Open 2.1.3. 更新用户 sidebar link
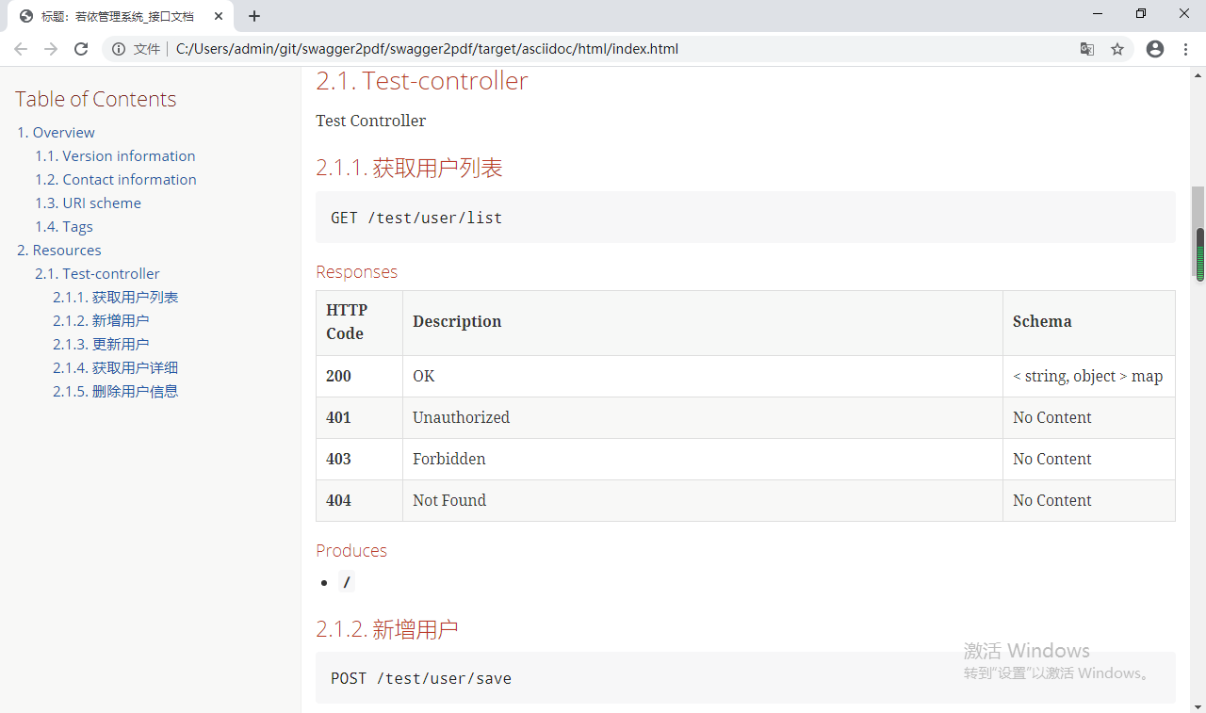 point(101,344)
